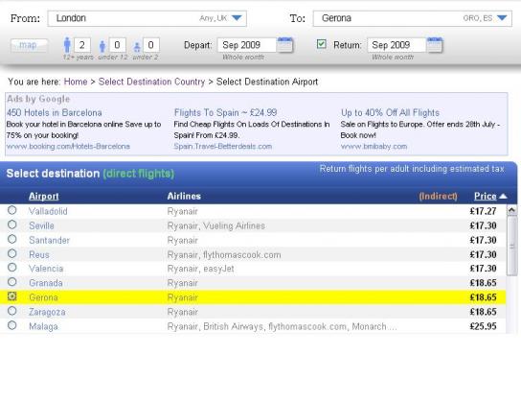521x402 pixels.
Task: Click the under 12 count field
Action: [x=117, y=45]
